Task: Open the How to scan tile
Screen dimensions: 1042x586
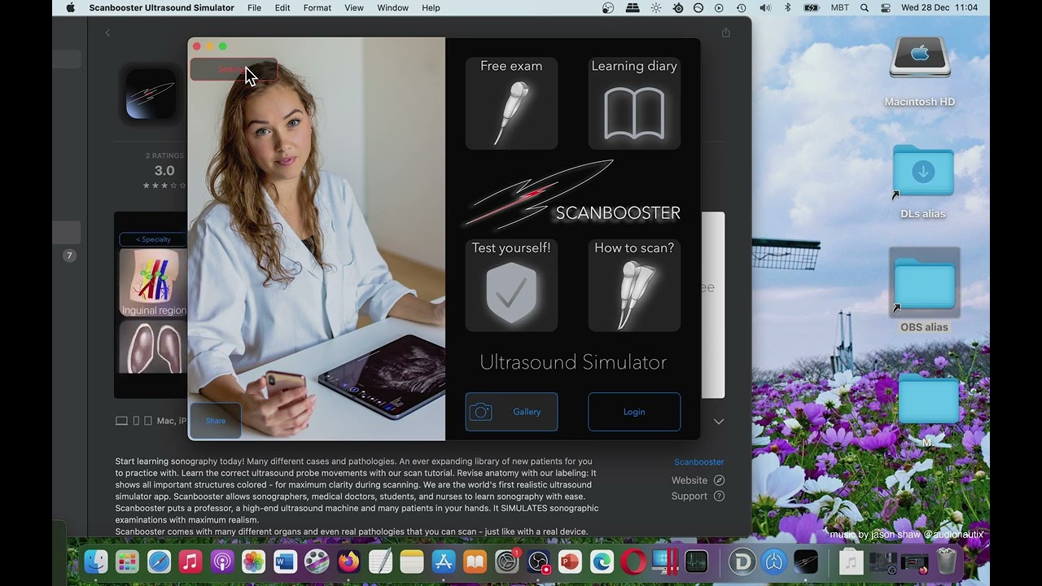Action: click(x=634, y=285)
